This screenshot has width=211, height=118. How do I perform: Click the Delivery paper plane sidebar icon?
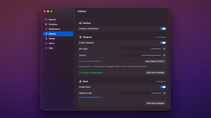click(46, 34)
